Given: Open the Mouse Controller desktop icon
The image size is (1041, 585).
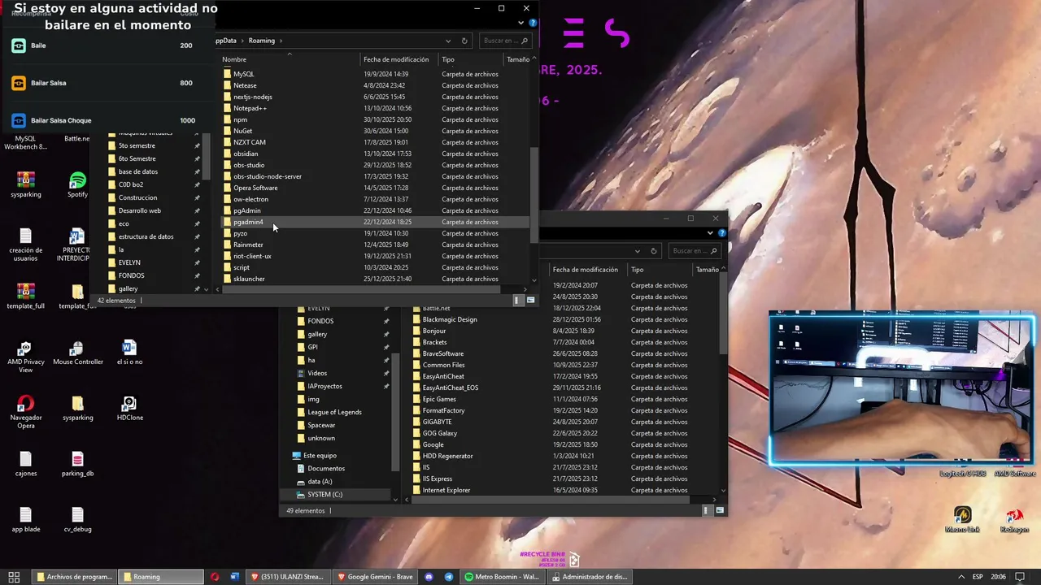Looking at the screenshot, I should [x=77, y=353].
